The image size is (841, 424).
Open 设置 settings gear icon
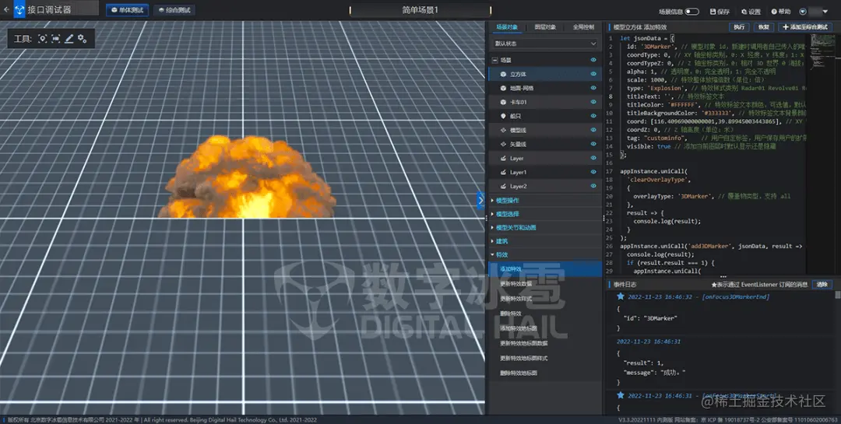744,11
